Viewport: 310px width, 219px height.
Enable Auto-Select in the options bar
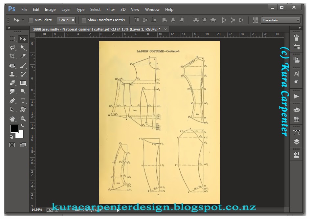point(31,20)
